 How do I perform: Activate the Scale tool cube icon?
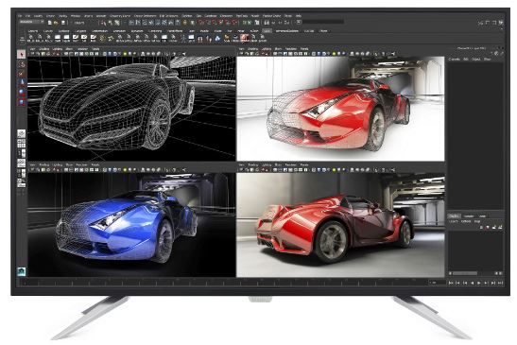coord(22,102)
